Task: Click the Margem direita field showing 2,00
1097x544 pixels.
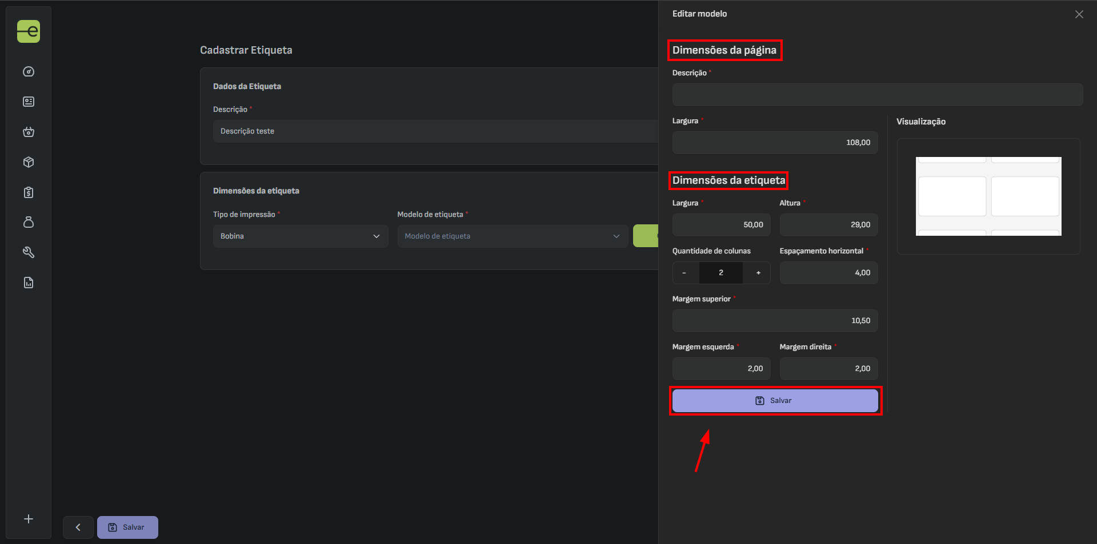Action: 828,369
